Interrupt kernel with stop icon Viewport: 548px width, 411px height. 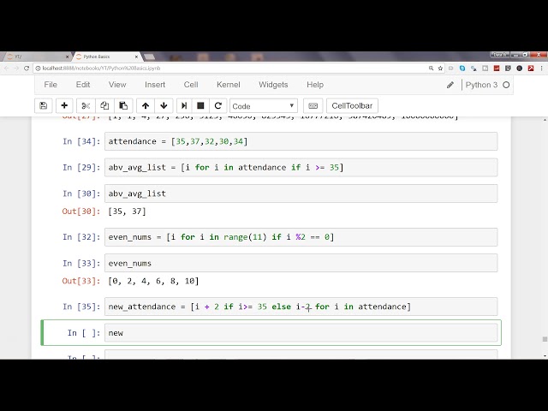[200, 105]
